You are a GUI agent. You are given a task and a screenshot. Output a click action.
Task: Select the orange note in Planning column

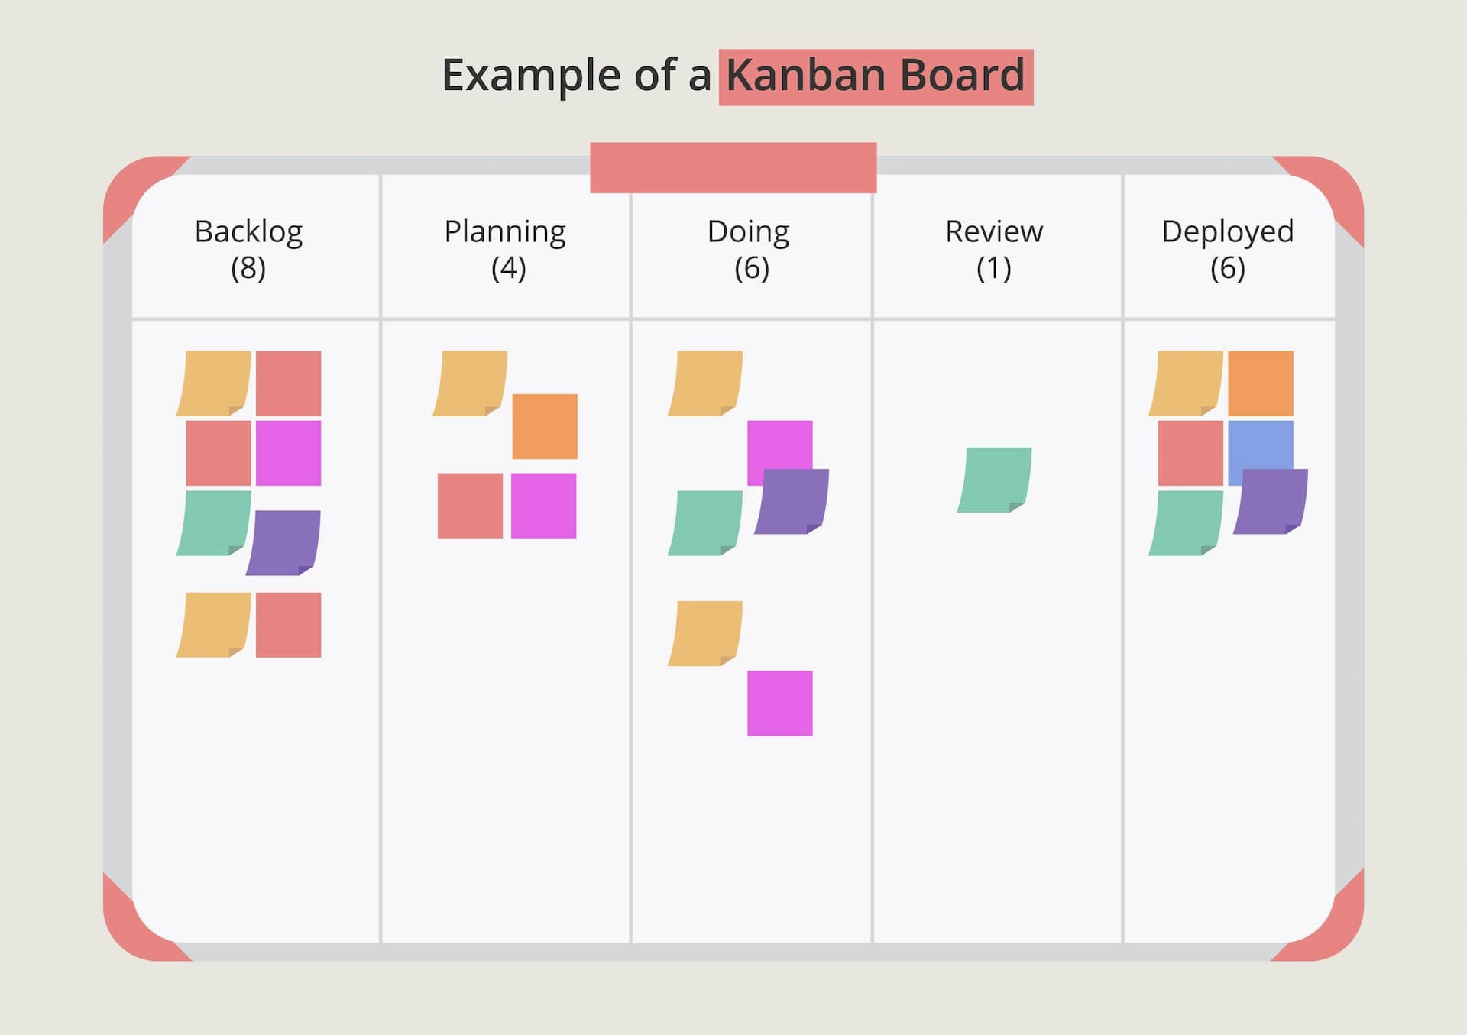pyautogui.click(x=545, y=426)
